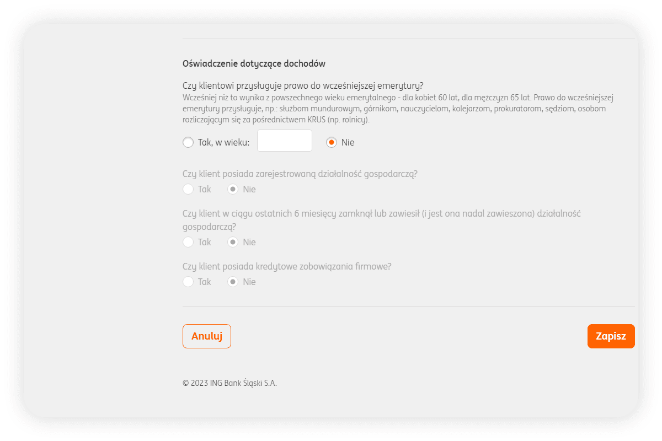
Task: Select 'Nie' for early retirement right
Action: (x=332, y=142)
